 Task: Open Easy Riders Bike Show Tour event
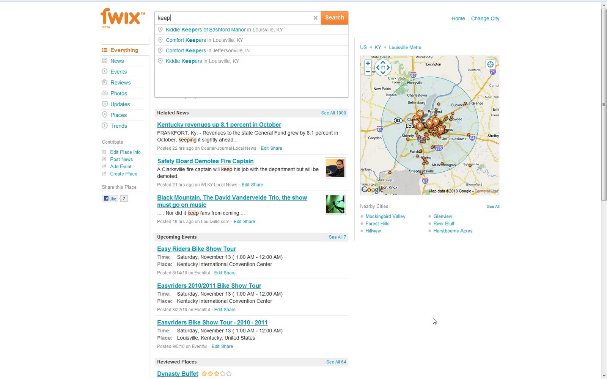coord(197,249)
